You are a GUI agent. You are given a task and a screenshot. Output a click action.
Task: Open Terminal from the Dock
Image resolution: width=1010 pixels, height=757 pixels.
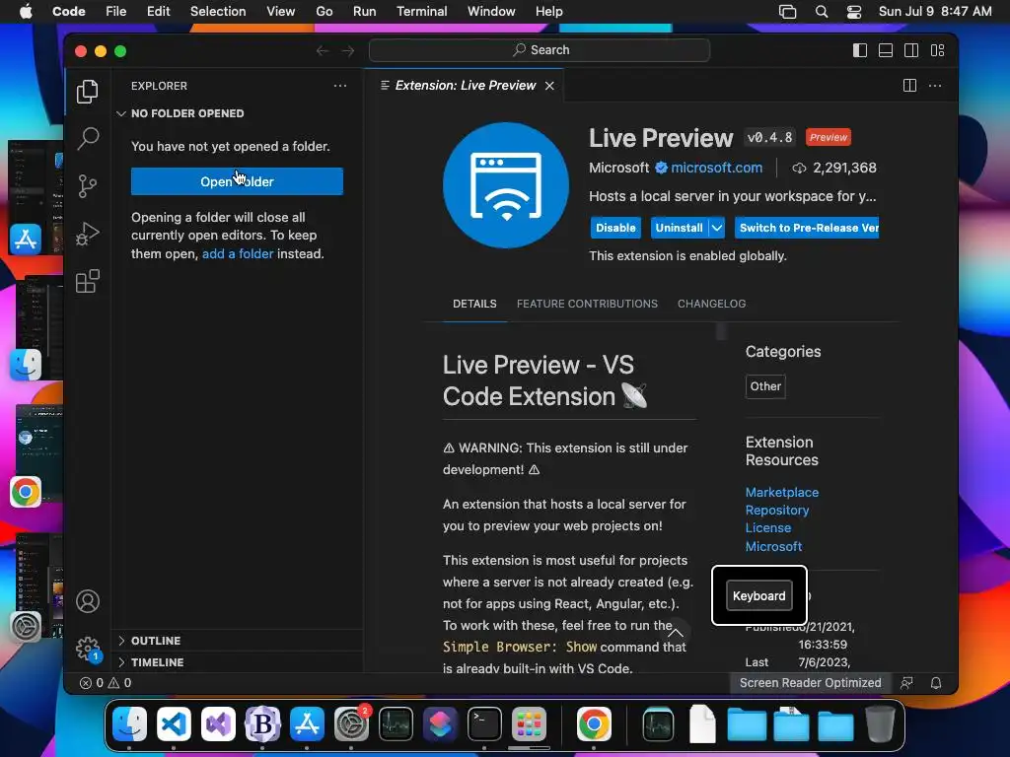(484, 724)
